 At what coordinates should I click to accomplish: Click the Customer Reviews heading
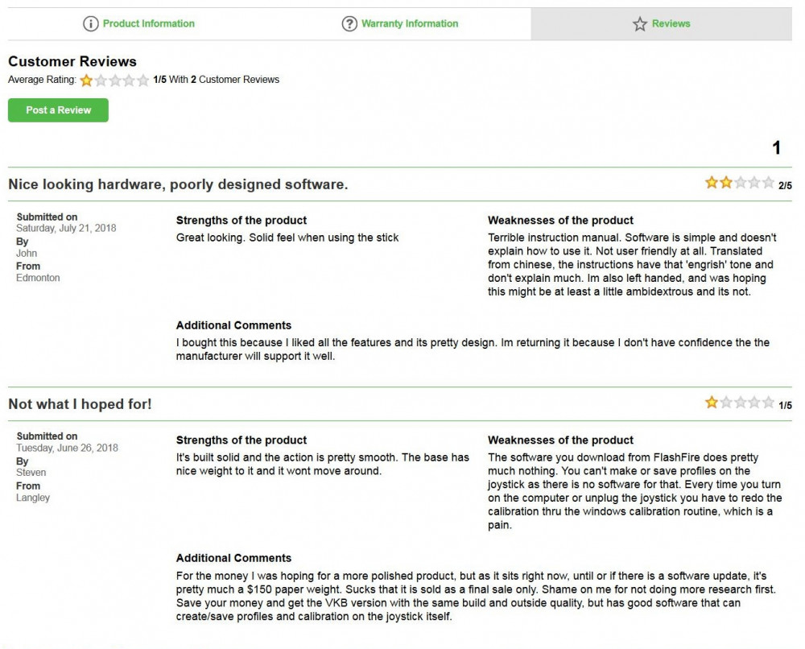click(72, 61)
